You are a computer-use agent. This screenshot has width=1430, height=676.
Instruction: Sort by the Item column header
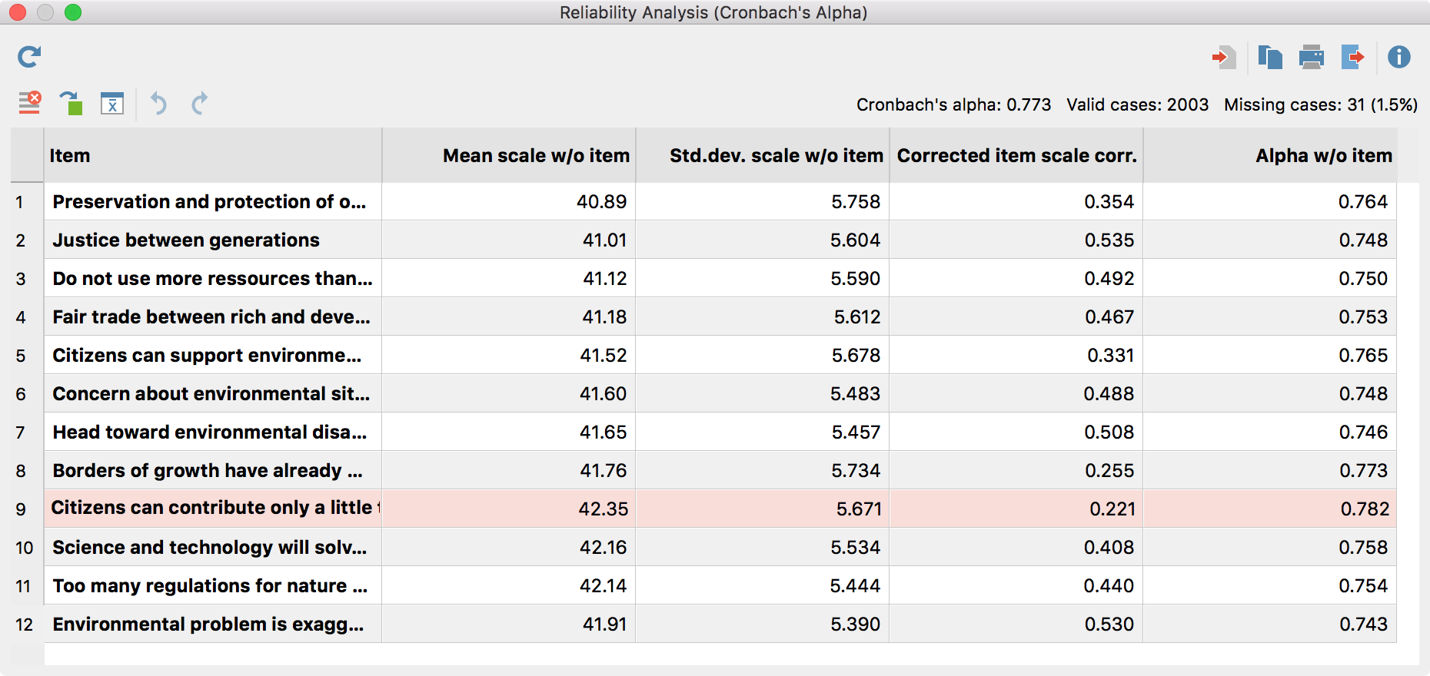(213, 155)
